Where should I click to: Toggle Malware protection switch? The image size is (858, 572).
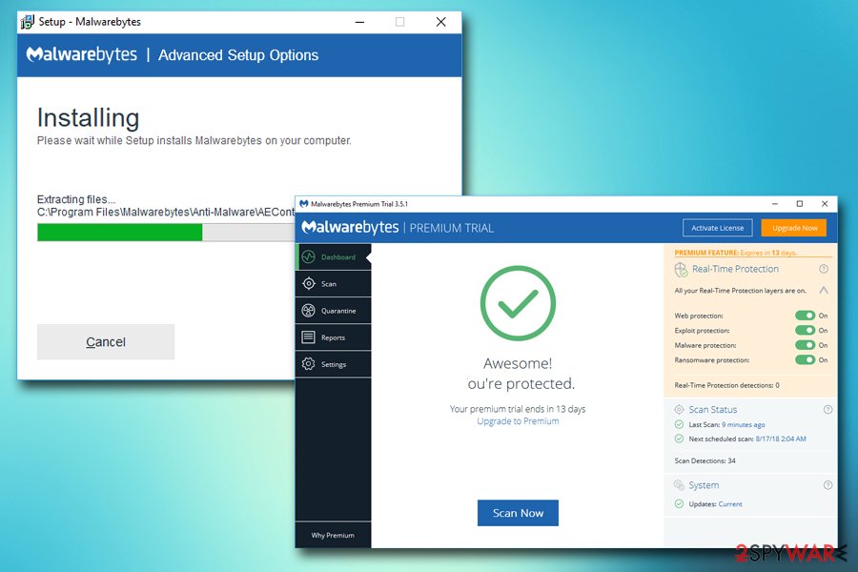(805, 345)
